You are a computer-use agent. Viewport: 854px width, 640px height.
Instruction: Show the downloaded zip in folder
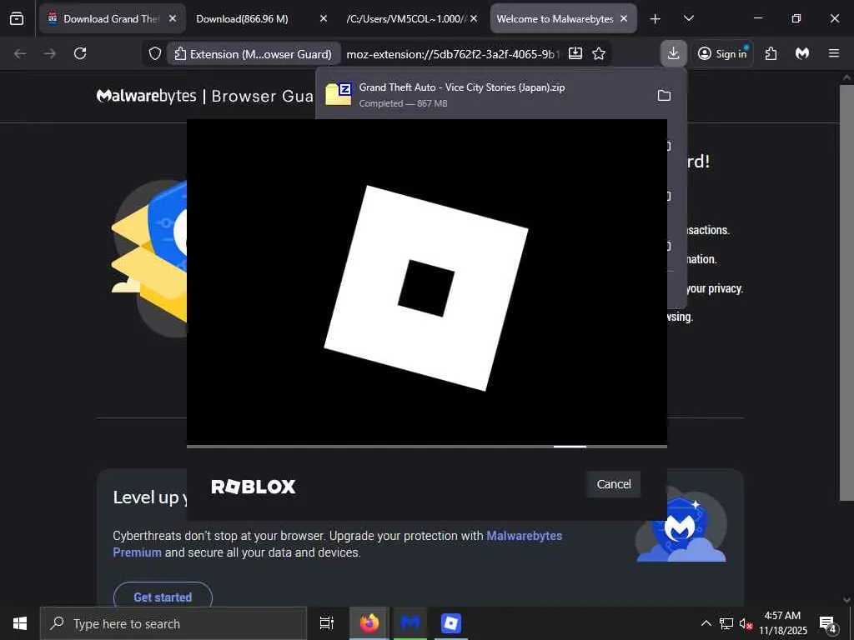tap(664, 95)
